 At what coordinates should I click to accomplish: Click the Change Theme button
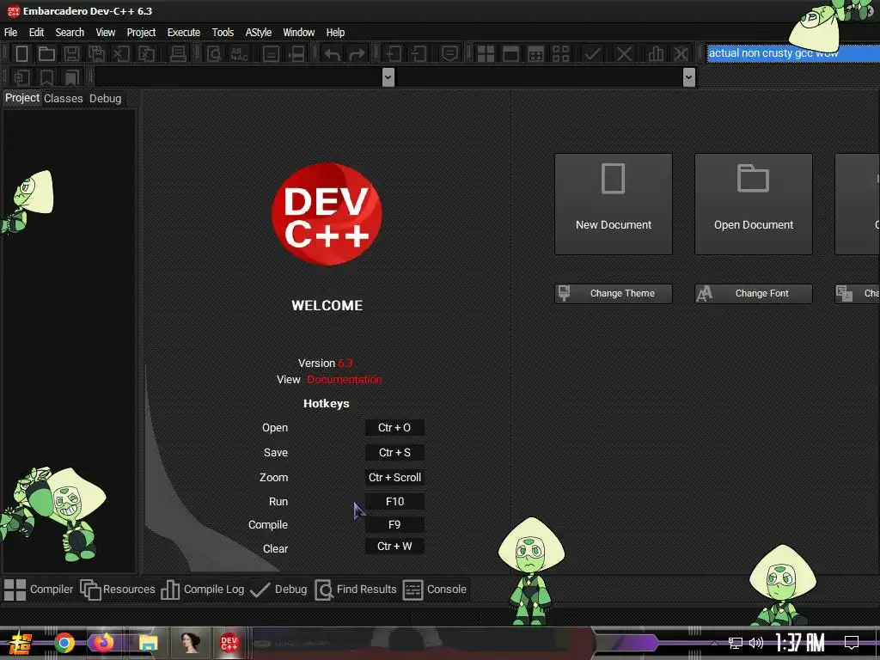coord(614,294)
